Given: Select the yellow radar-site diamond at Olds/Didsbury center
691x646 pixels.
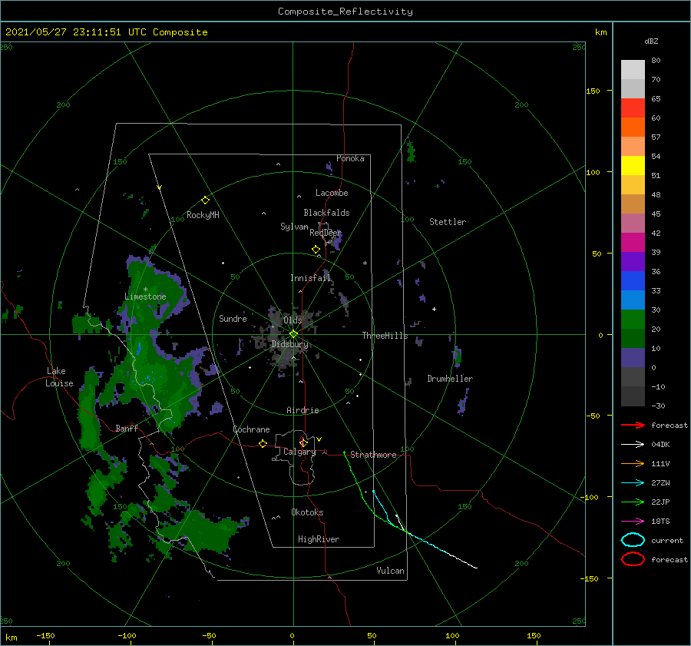Looking at the screenshot, I should [293, 334].
